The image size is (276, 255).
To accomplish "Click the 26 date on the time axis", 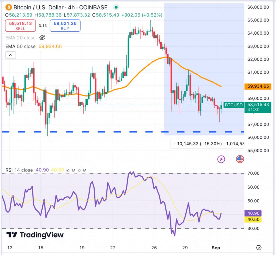I will click(154, 248).
